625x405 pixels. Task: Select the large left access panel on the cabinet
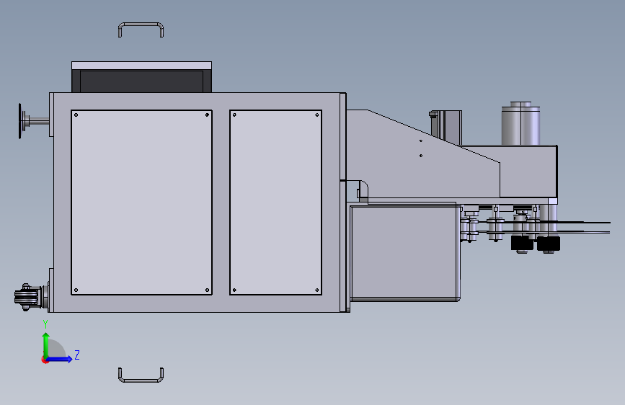[141, 202]
